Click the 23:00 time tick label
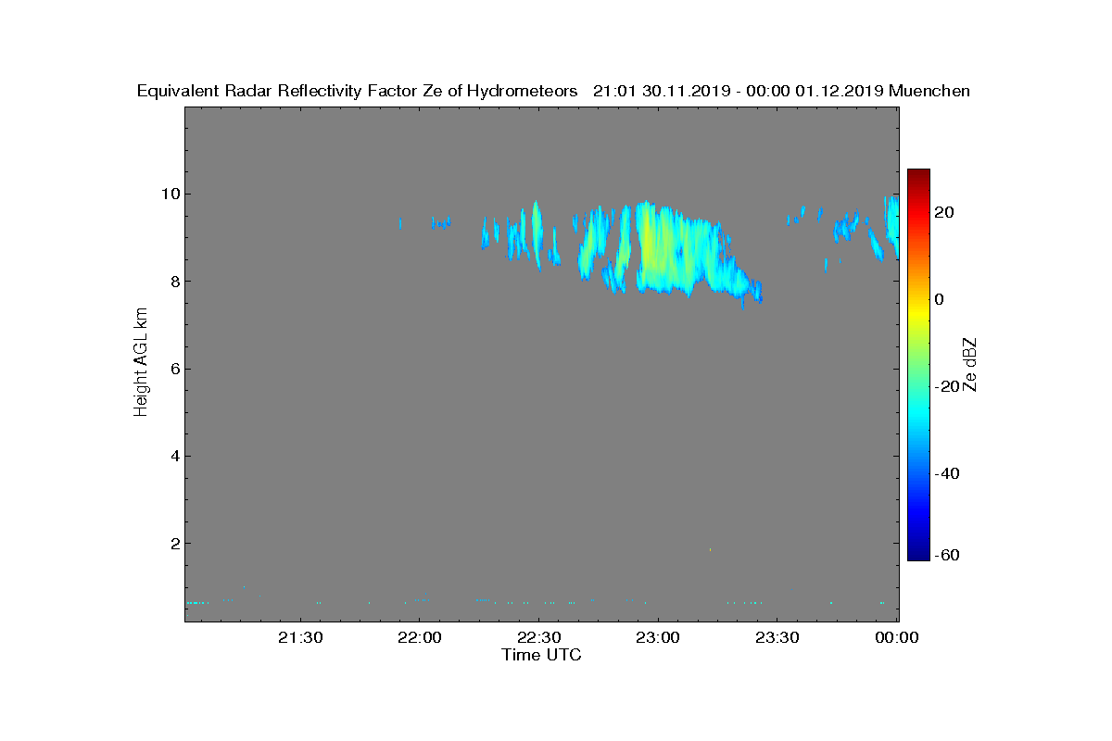 tap(658, 638)
